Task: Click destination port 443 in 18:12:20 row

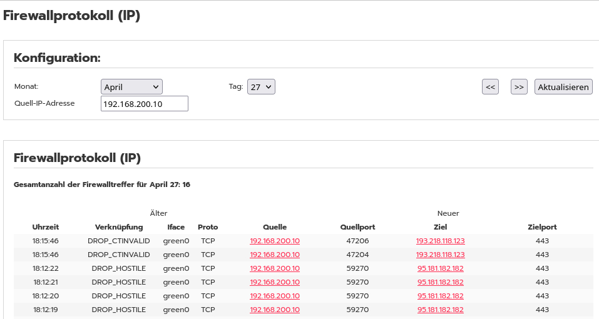Action: tap(542, 296)
